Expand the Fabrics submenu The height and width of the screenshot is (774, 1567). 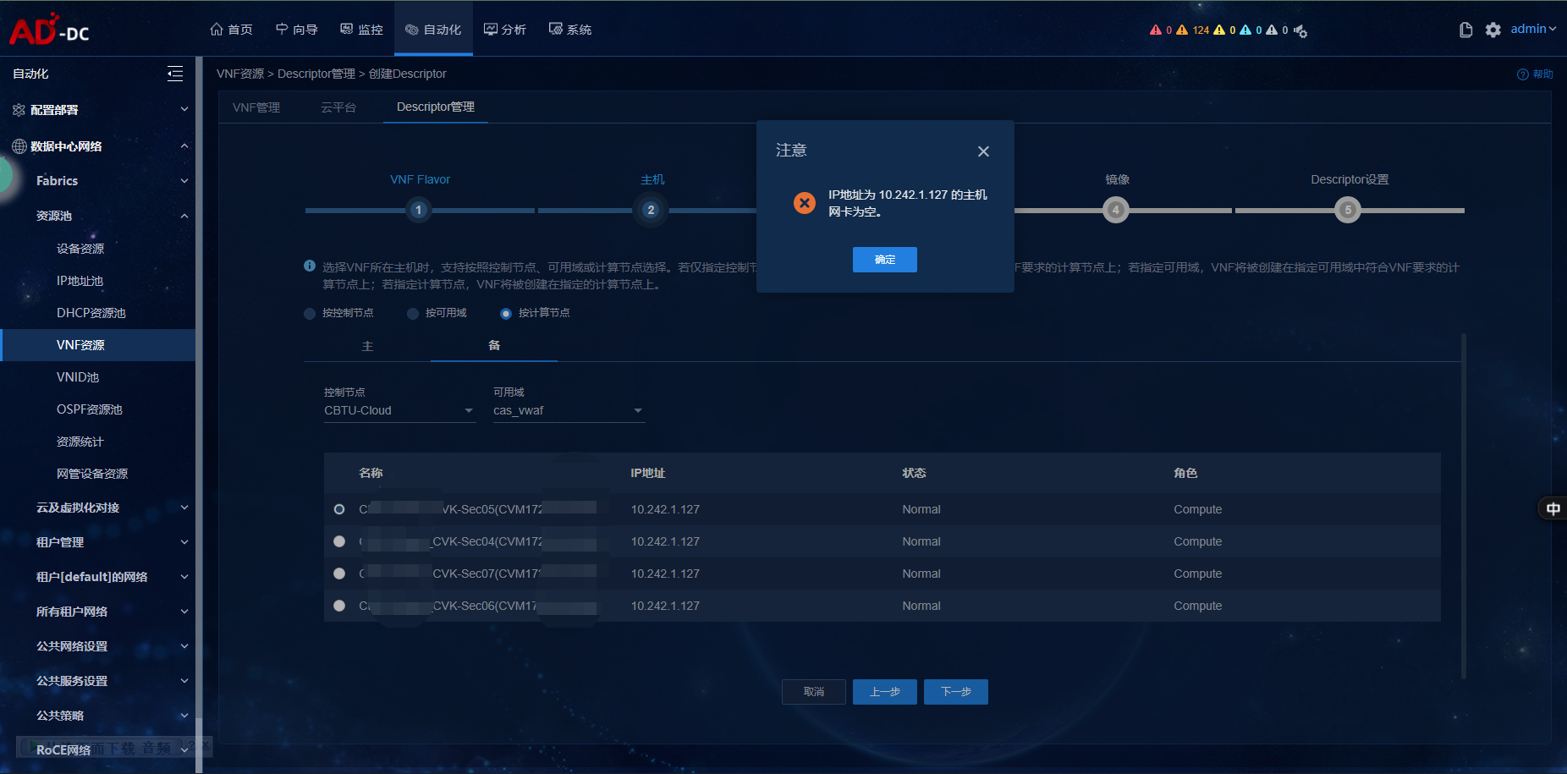pyautogui.click(x=184, y=181)
